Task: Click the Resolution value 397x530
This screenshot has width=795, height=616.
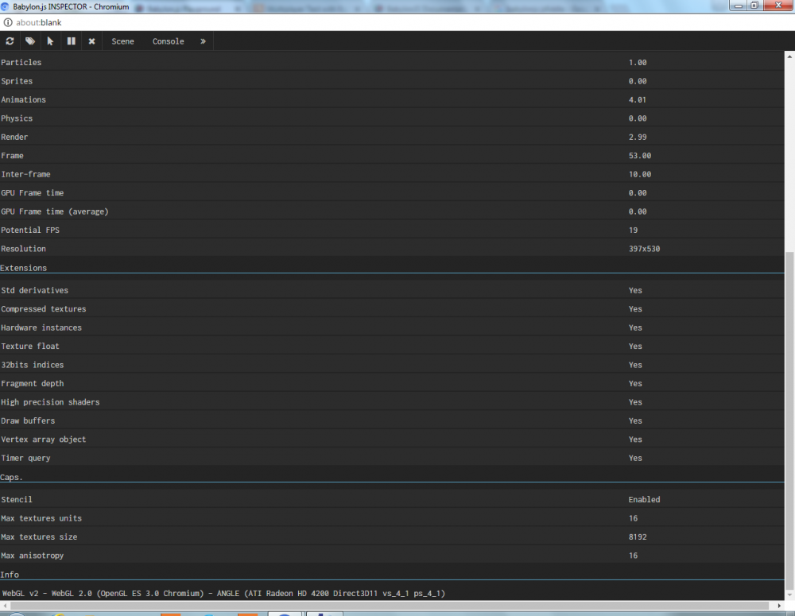Action: (645, 249)
